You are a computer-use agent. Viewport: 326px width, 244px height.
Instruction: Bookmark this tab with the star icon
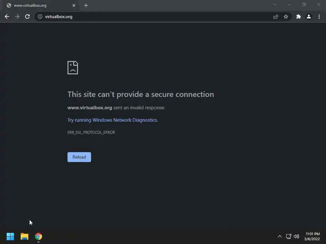pyautogui.click(x=286, y=17)
